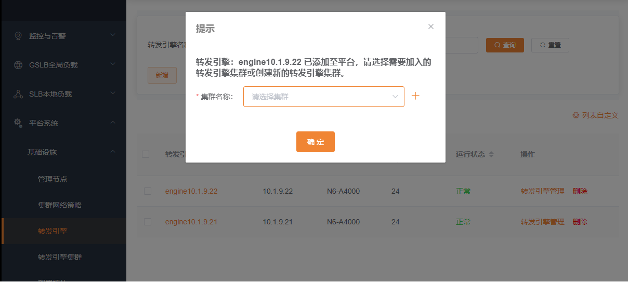This screenshot has height=282, width=628.
Task: Click the 查询 search button
Action: pyautogui.click(x=505, y=45)
